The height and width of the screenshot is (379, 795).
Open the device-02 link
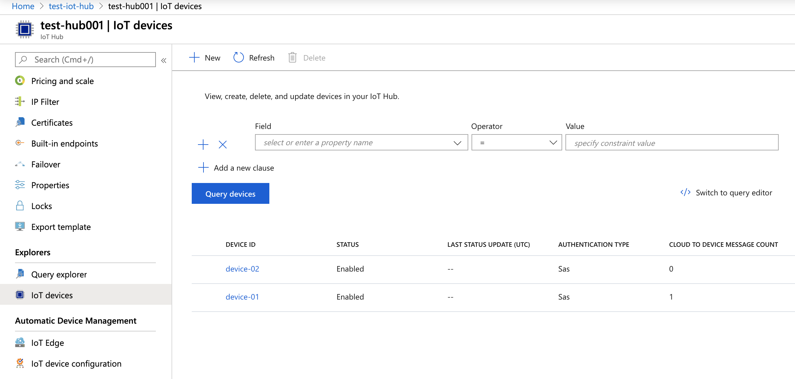[242, 269]
